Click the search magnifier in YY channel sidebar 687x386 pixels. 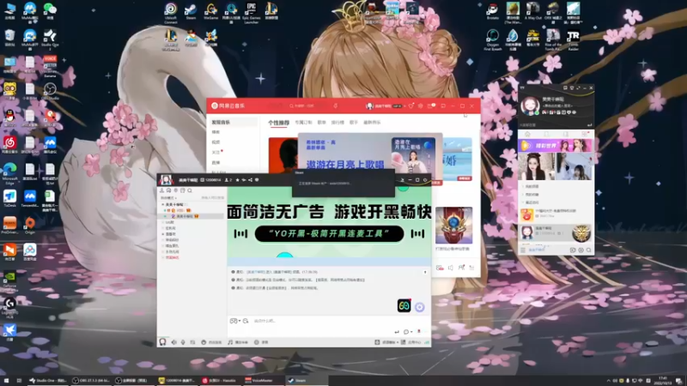[190, 190]
